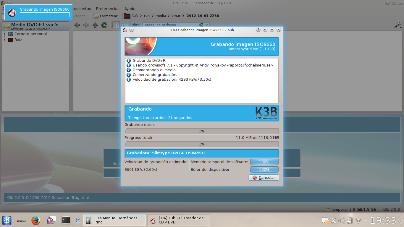Open the clipboard scissors tray icon
This screenshot has width=404, height=227.
click(334, 220)
